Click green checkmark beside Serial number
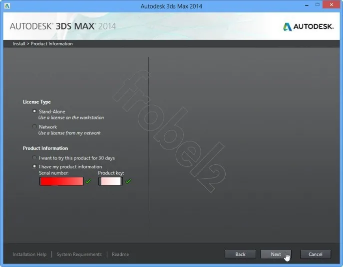 coord(88,181)
